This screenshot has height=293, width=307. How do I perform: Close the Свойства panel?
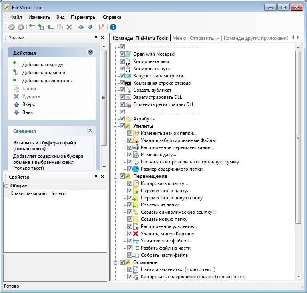(102, 177)
